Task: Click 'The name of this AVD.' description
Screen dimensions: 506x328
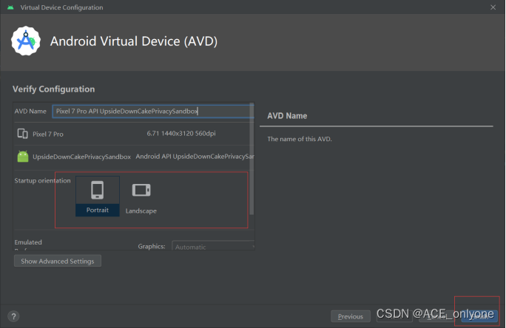Action: 300,139
